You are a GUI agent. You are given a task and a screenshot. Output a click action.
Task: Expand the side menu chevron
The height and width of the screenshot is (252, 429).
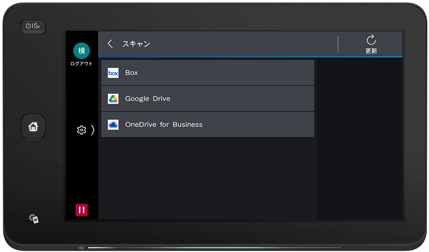[93, 130]
